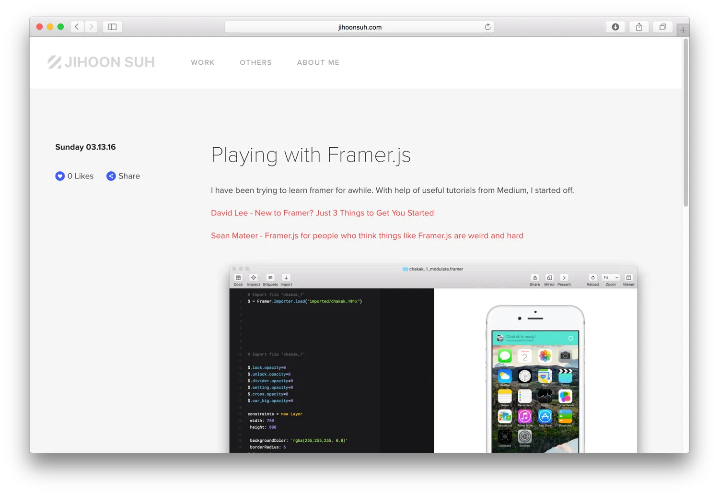Go back with Safari's back arrow

tap(77, 27)
